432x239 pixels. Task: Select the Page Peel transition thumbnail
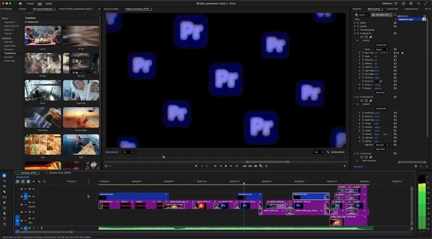(x=81, y=90)
